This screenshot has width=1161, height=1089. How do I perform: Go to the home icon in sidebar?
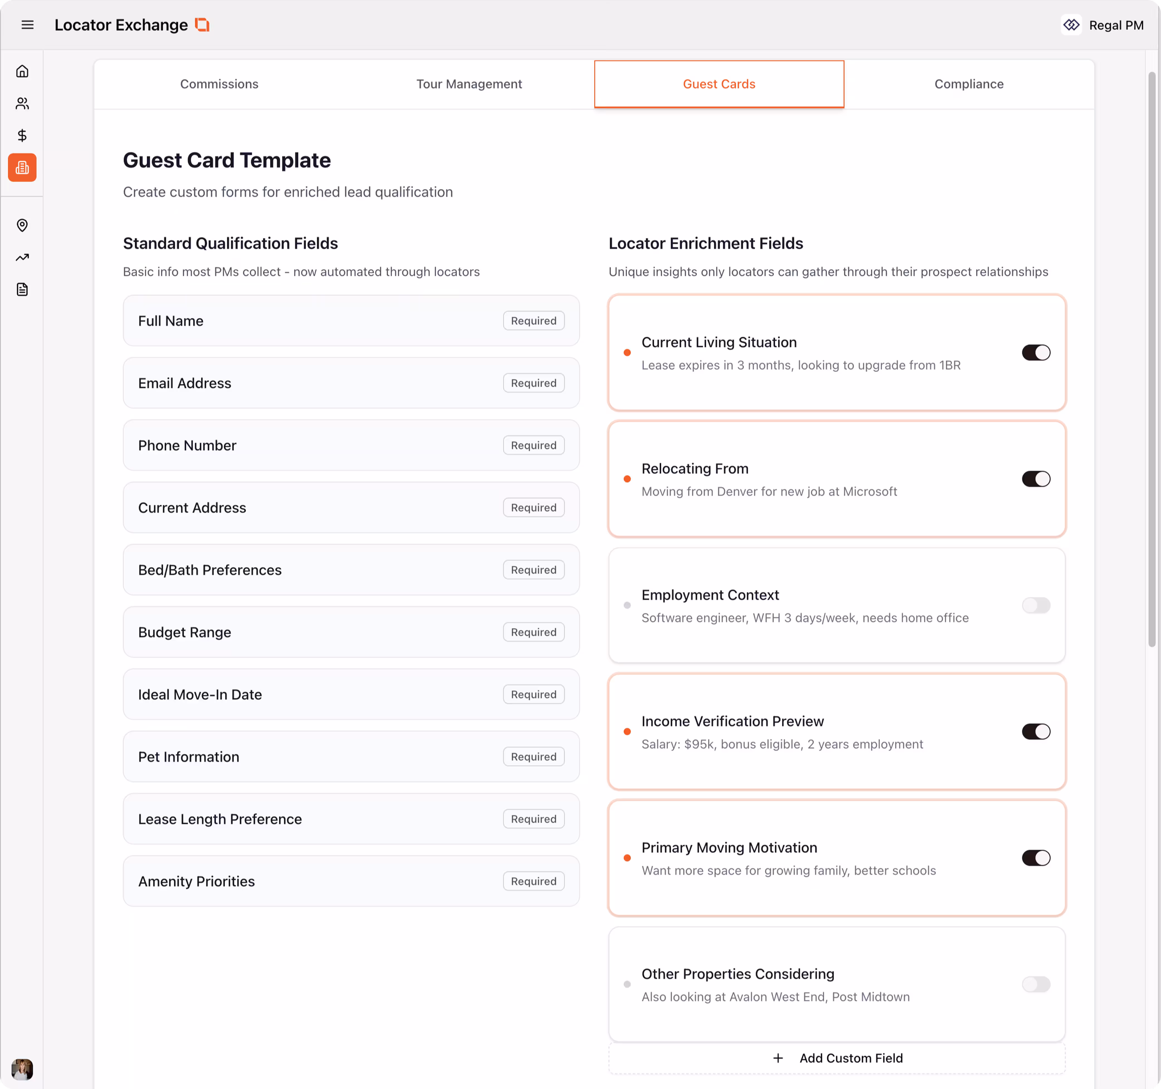point(22,71)
